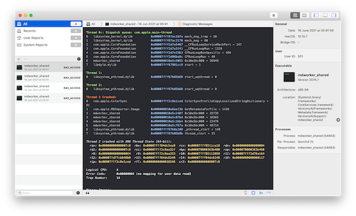Click the GetMetadataForFile address link

coord(167,109)
